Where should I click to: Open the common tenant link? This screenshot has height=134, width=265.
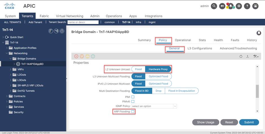(x=109, y=22)
